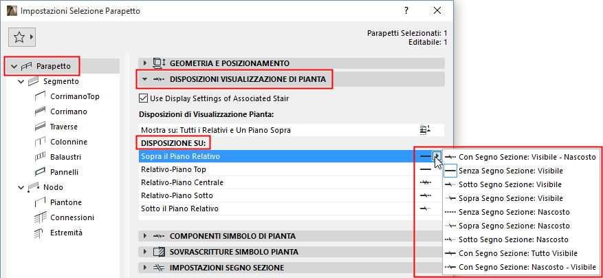The height and width of the screenshot is (278, 603).
Task: Select Relativo-Piano Sotto row
Action: tap(291, 195)
